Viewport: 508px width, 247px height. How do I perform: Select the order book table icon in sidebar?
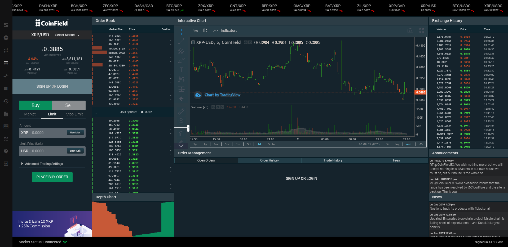[6, 63]
